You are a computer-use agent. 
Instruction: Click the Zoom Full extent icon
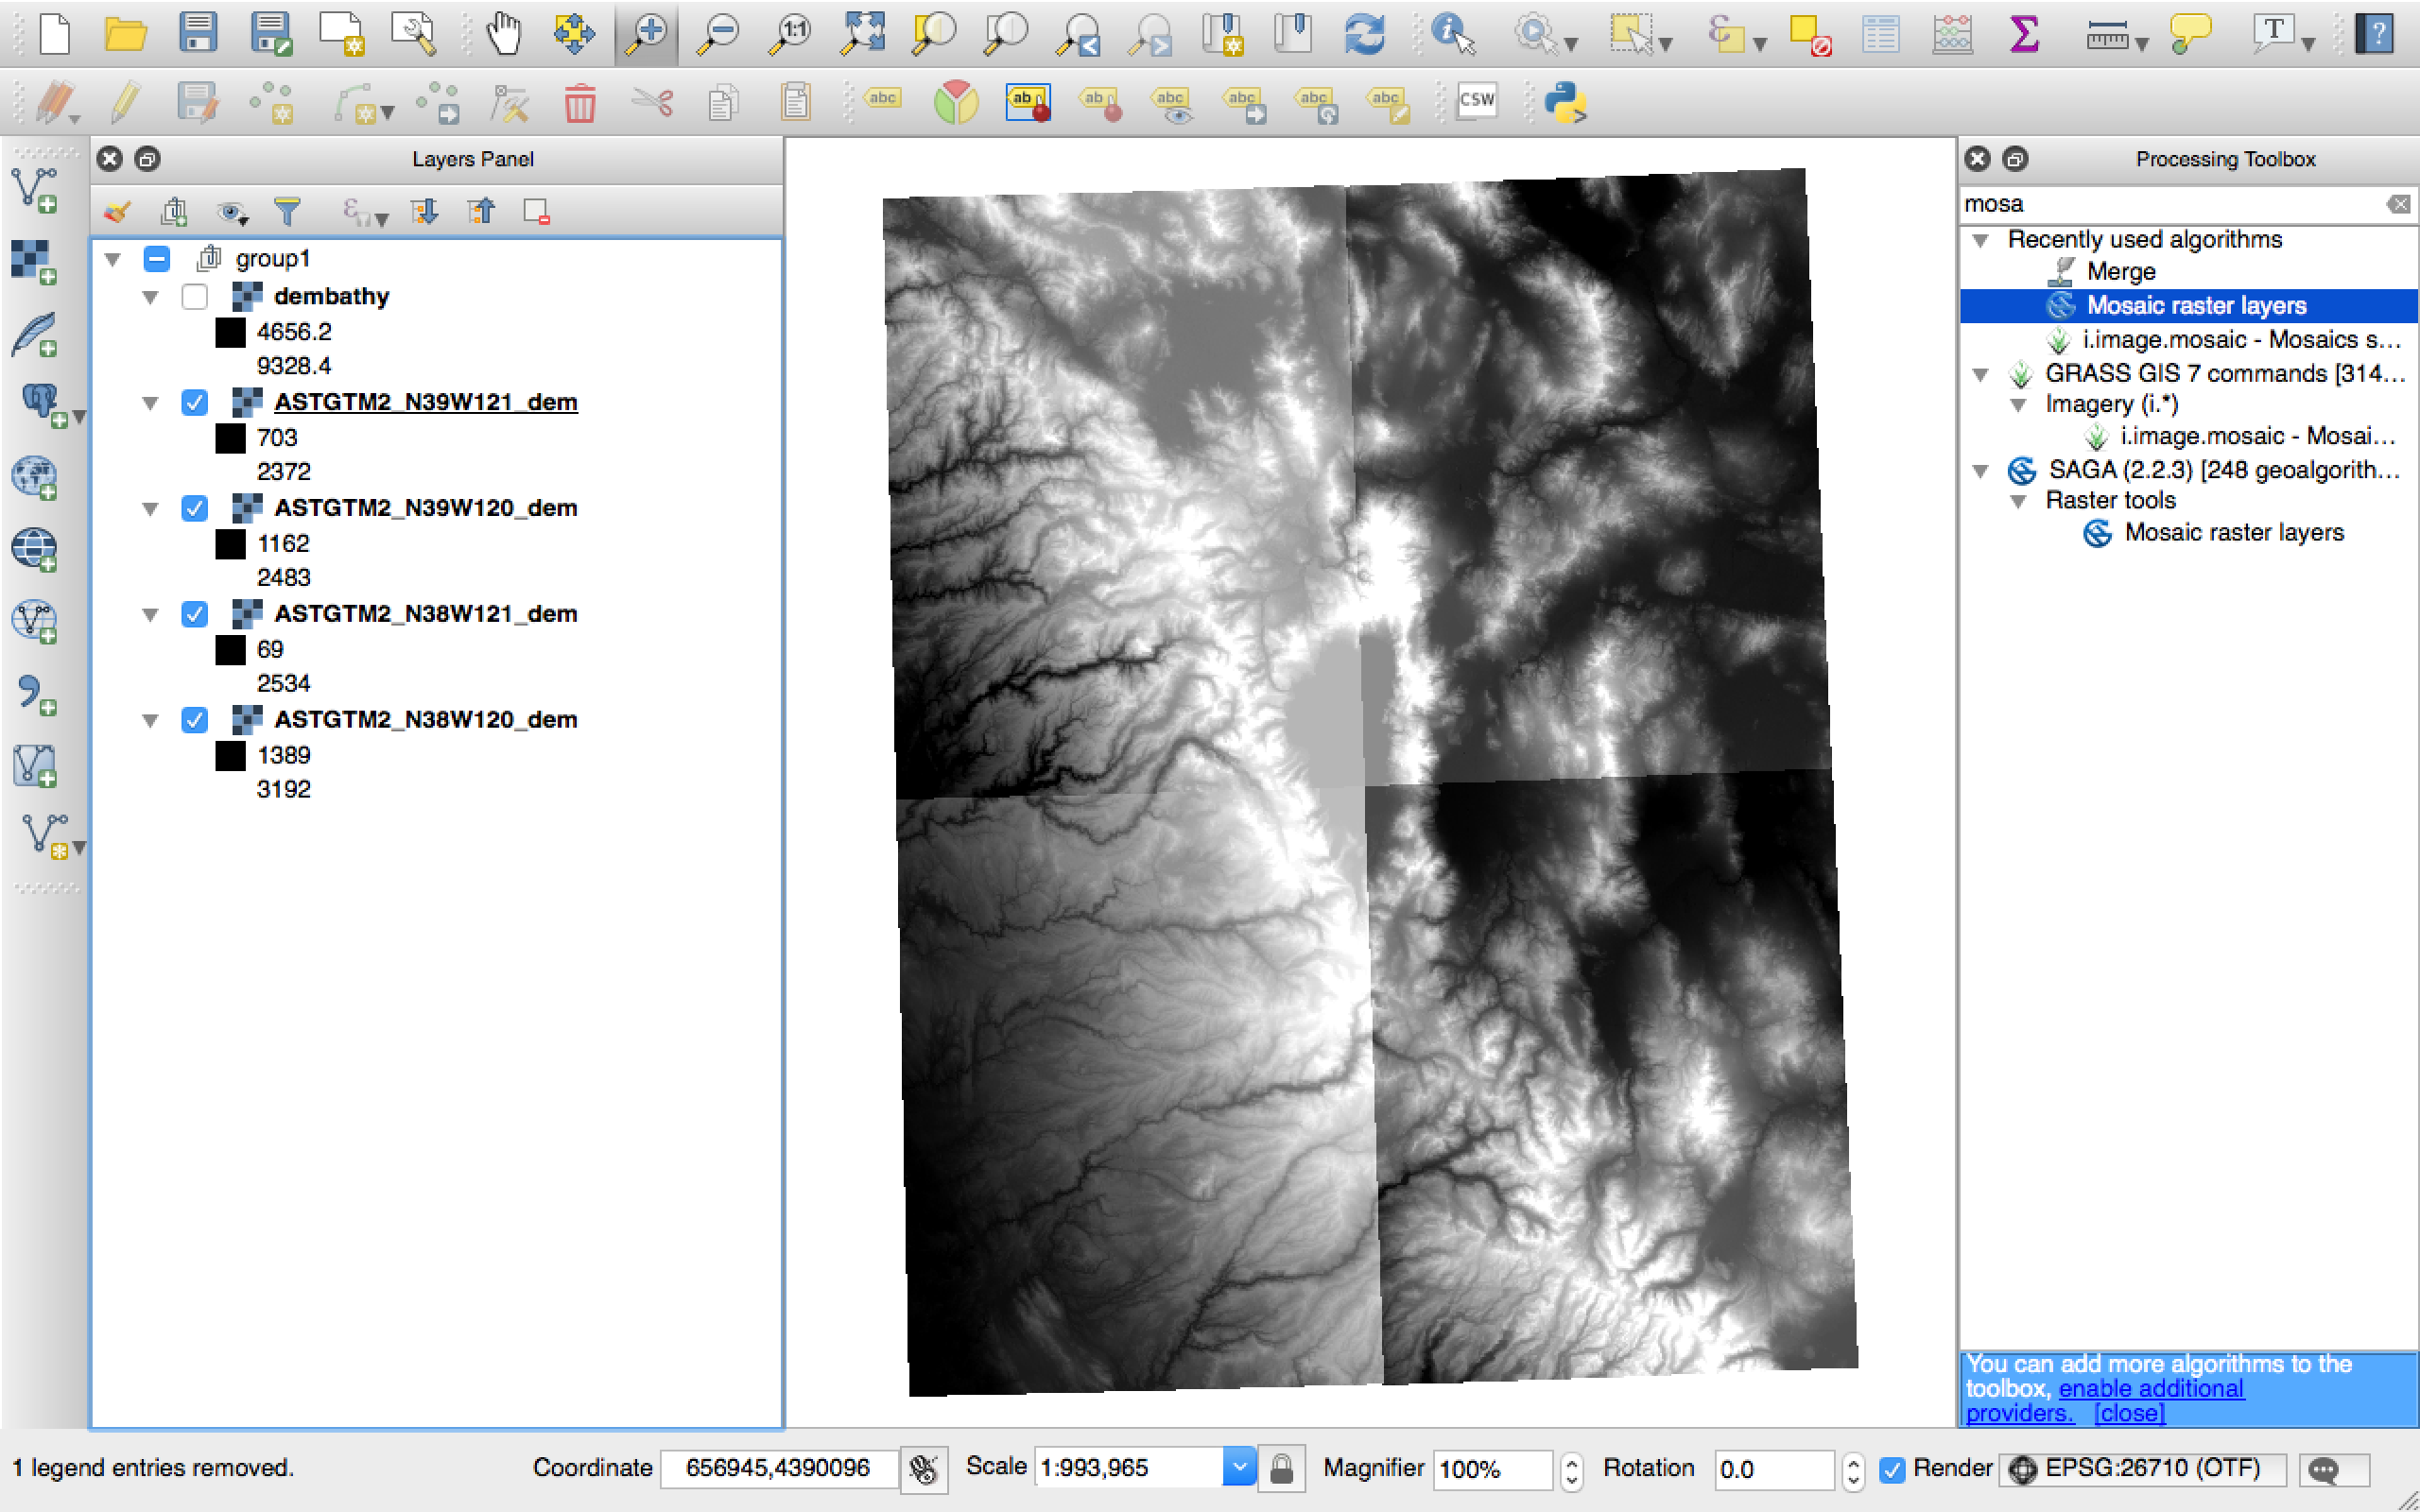pyautogui.click(x=862, y=34)
